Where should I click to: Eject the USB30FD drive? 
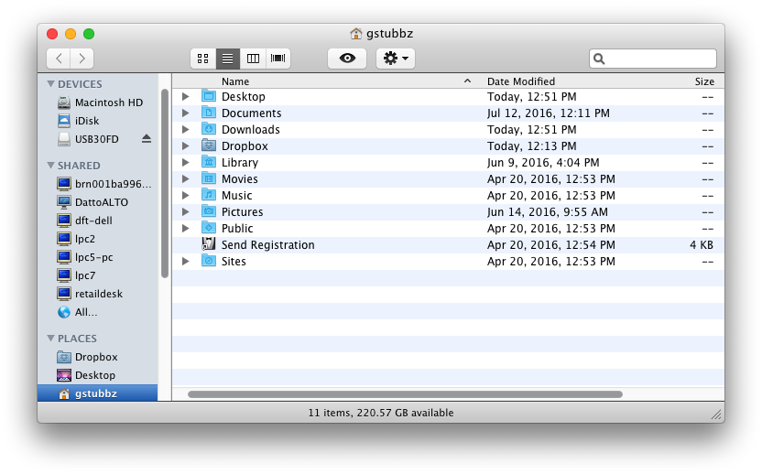pos(147,139)
